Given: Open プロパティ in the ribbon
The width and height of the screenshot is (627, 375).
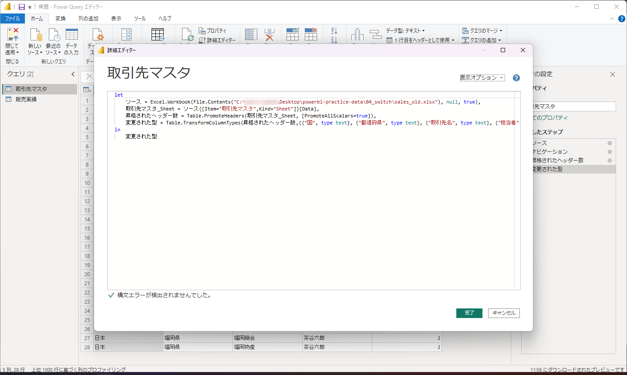Looking at the screenshot, I should click(212, 30).
